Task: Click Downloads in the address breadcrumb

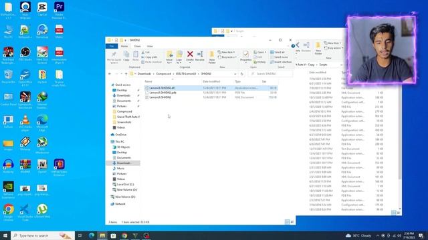Action: [x=144, y=74]
